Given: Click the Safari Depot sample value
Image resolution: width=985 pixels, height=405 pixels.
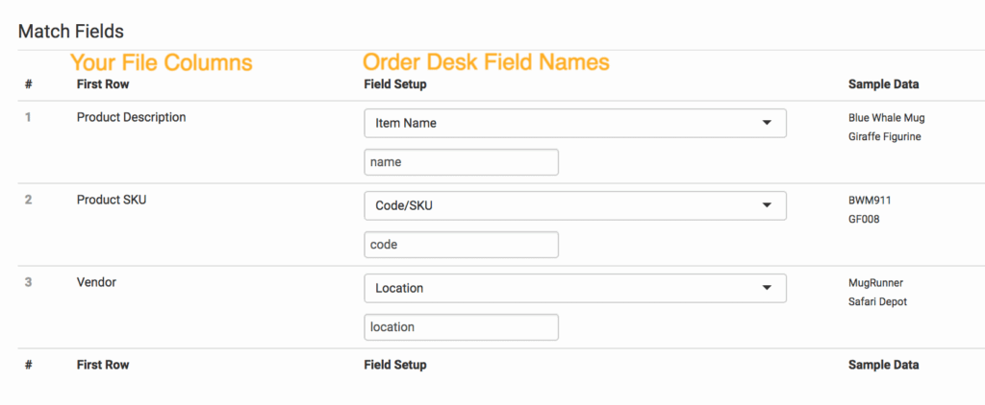Looking at the screenshot, I should (877, 302).
